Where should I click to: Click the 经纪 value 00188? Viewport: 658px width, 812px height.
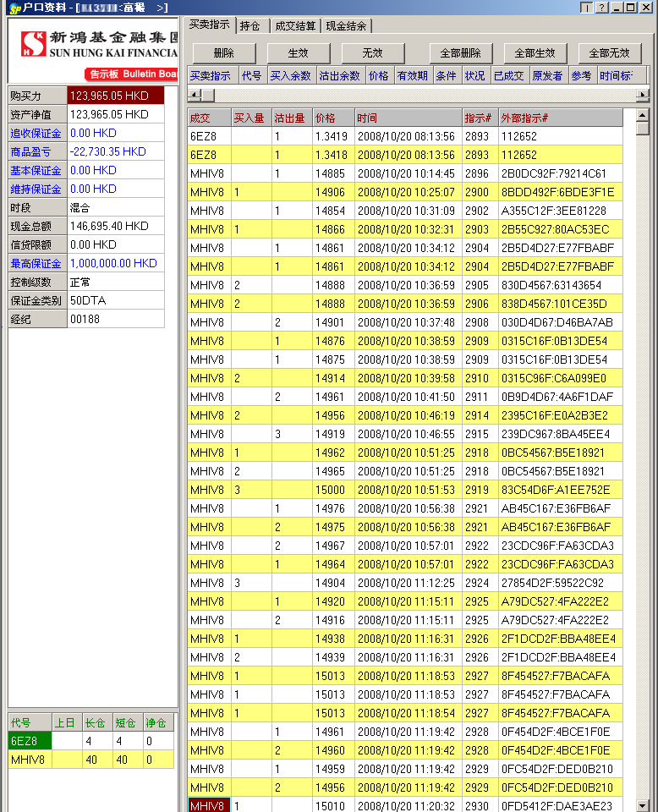[x=116, y=320]
